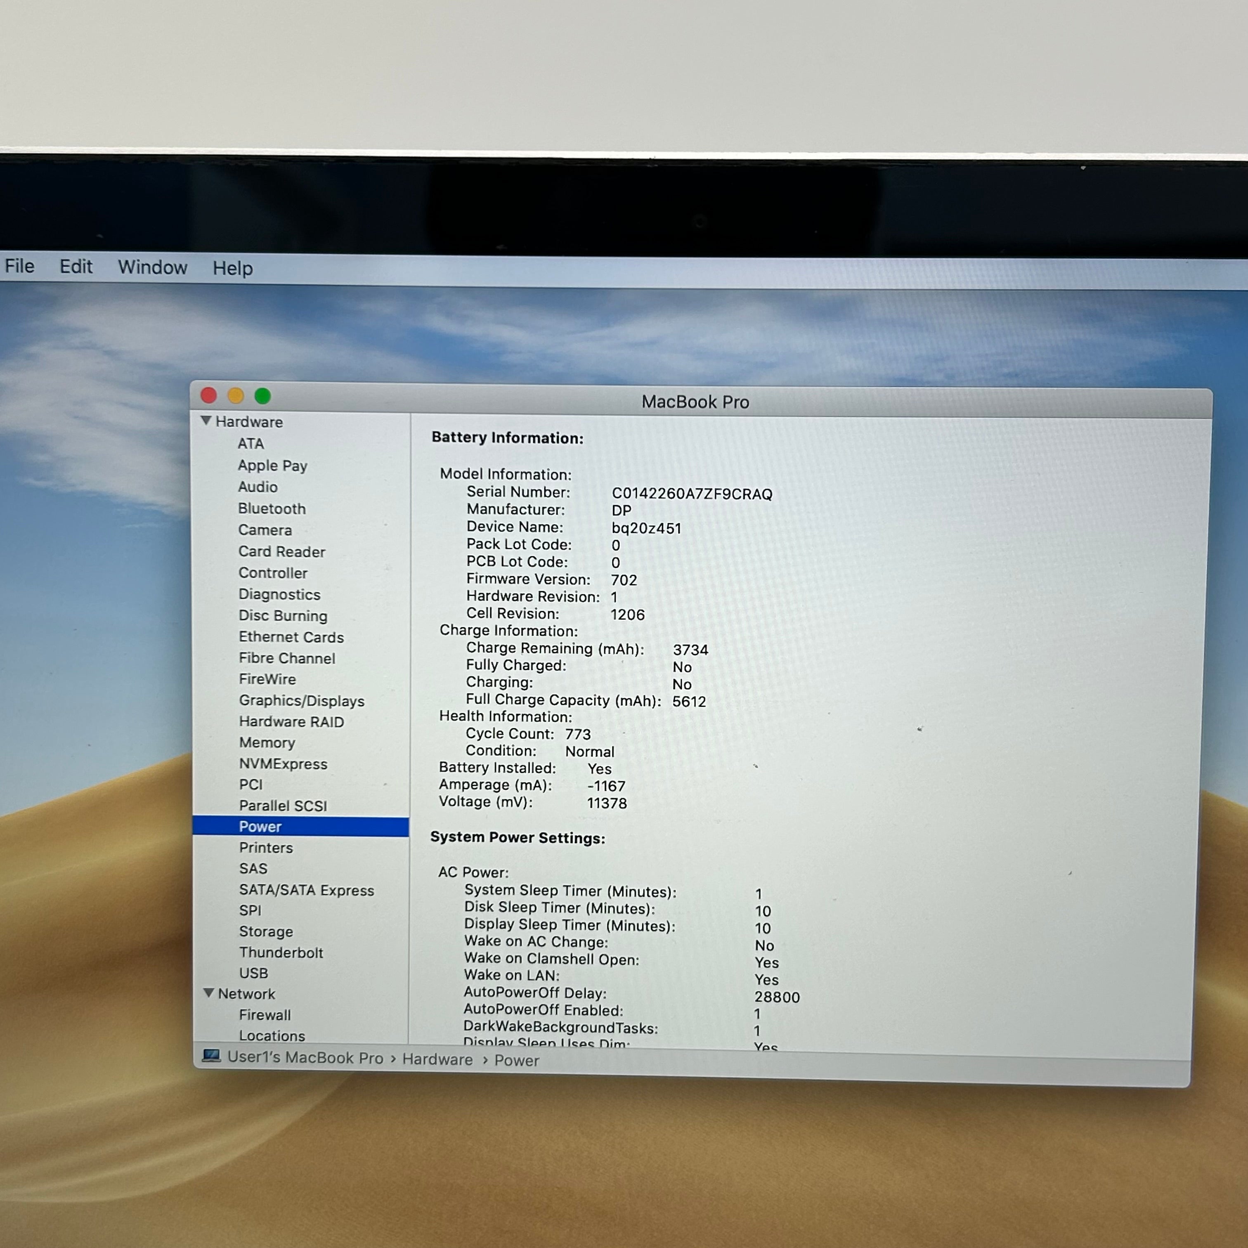Click Charge Remaining value 3734
Image resolution: width=1248 pixels, height=1248 pixels.
[690, 650]
